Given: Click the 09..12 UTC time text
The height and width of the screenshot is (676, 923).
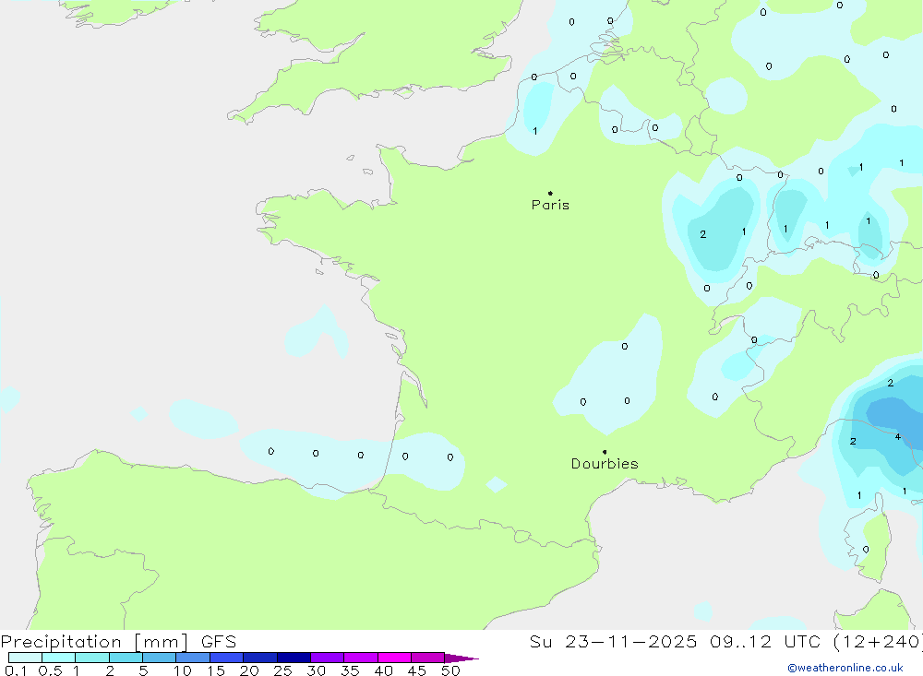Looking at the screenshot, I should click(x=767, y=642).
